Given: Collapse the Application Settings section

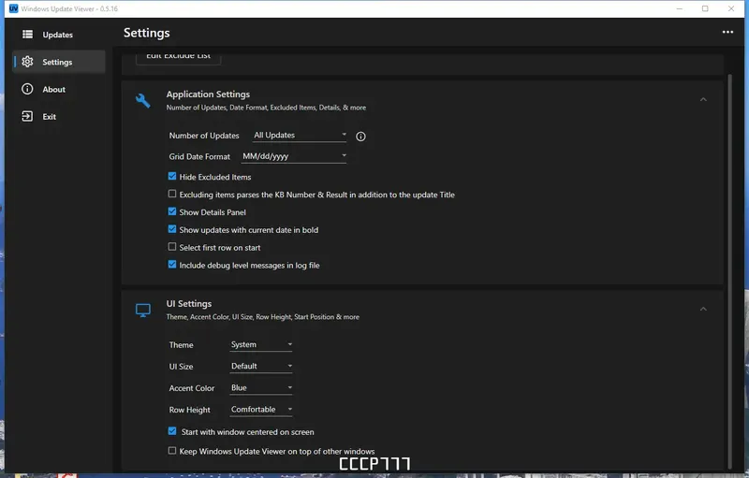Looking at the screenshot, I should coord(703,100).
